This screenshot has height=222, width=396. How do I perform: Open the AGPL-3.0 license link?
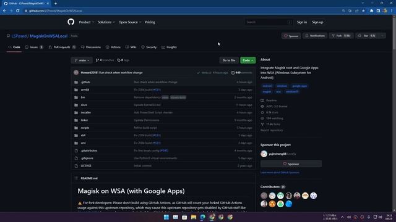point(274,106)
